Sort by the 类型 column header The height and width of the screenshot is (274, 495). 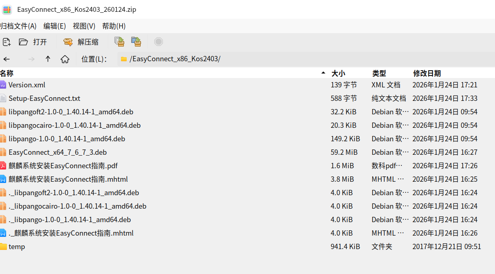pyautogui.click(x=379, y=74)
